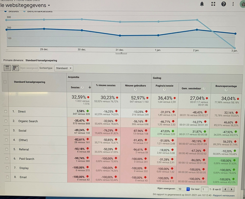The width and height of the screenshot is (245, 199).
Task: Click the Sessies data point at 31 dec.
Action: pos(120,36)
